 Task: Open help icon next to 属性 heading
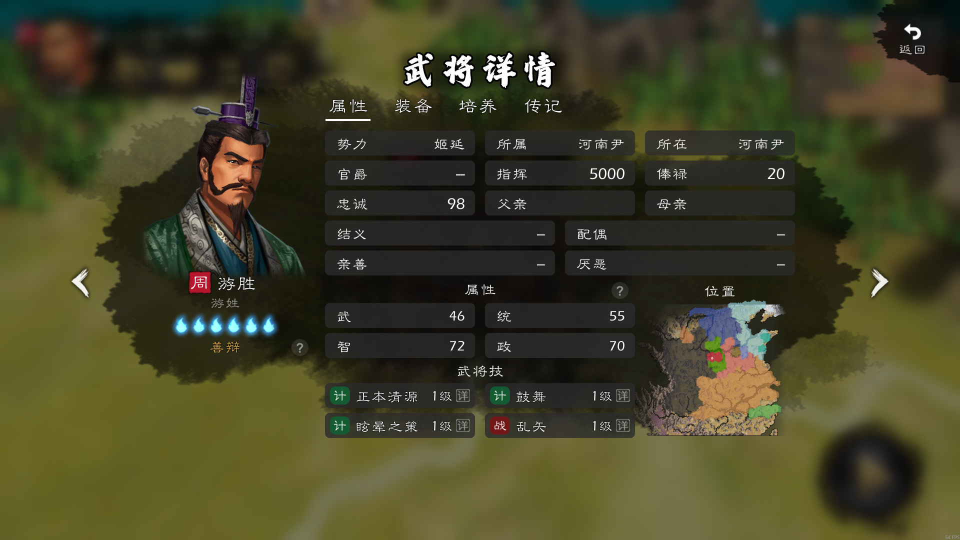point(619,290)
